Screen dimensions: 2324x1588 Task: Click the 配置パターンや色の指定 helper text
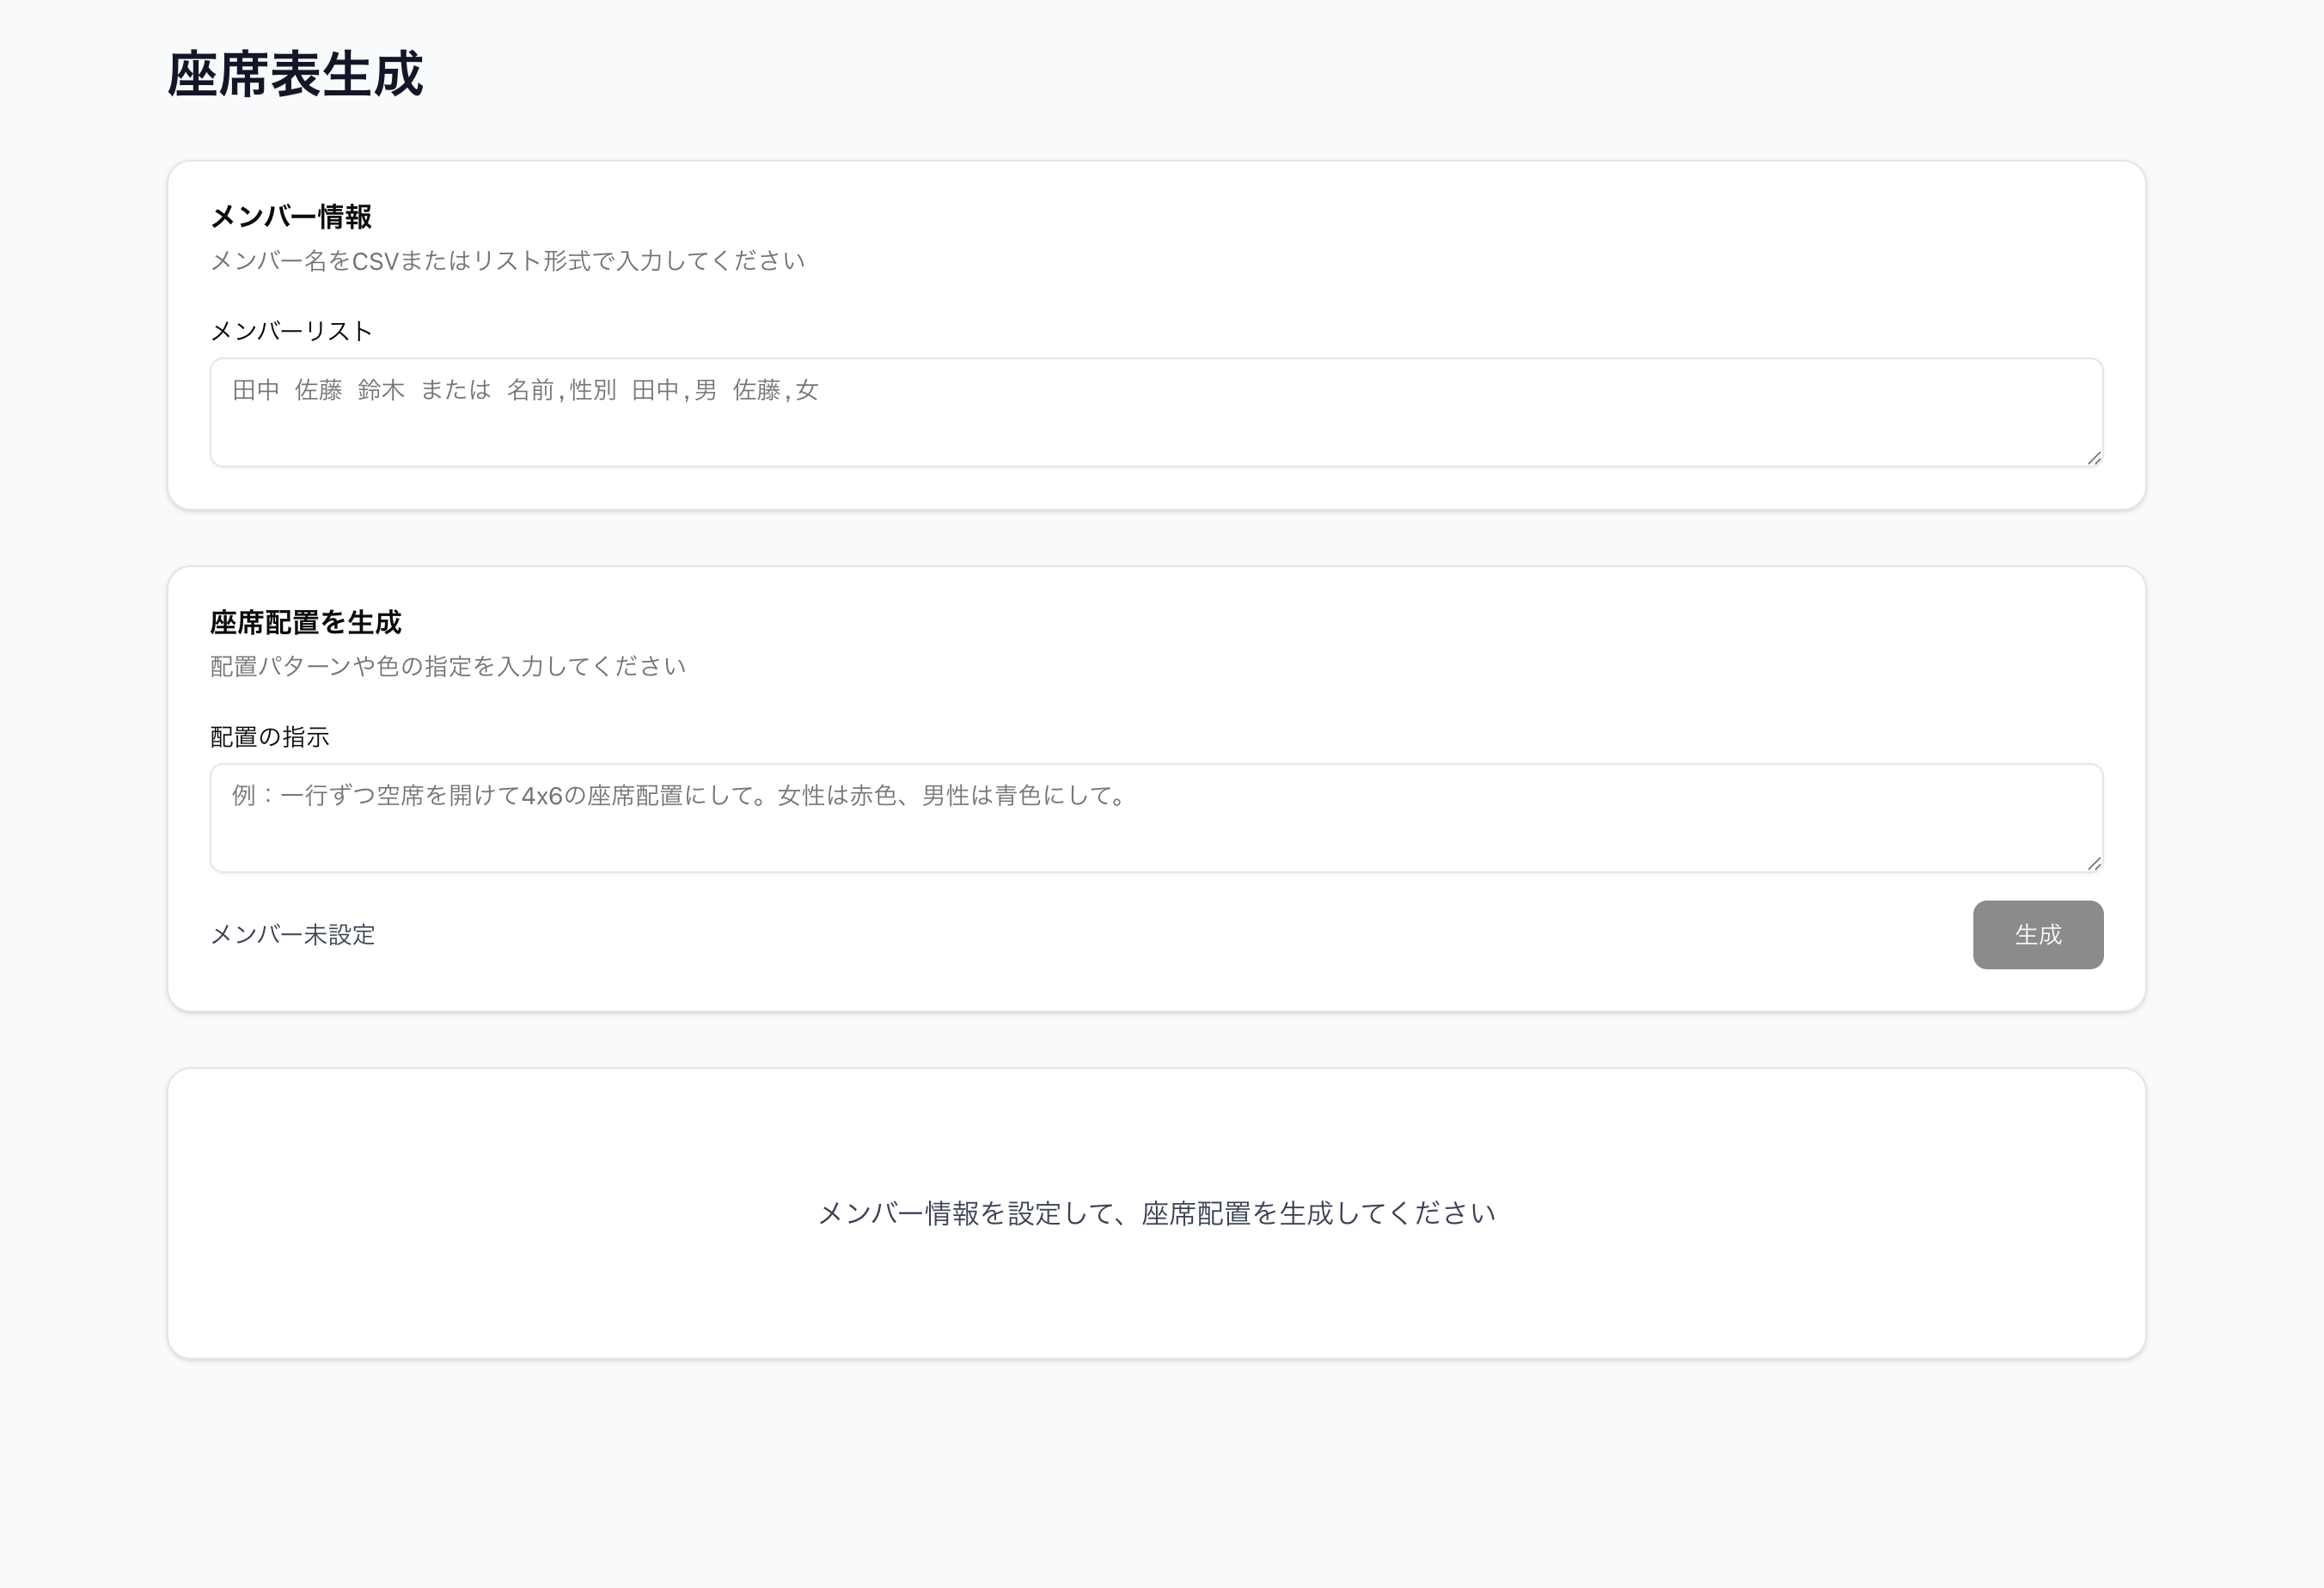click(x=447, y=665)
